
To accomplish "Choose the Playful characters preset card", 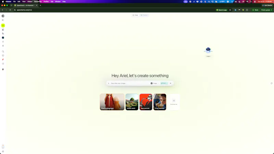I will click(112, 102).
